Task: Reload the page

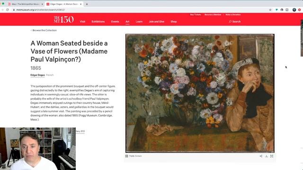Action: (8, 9)
